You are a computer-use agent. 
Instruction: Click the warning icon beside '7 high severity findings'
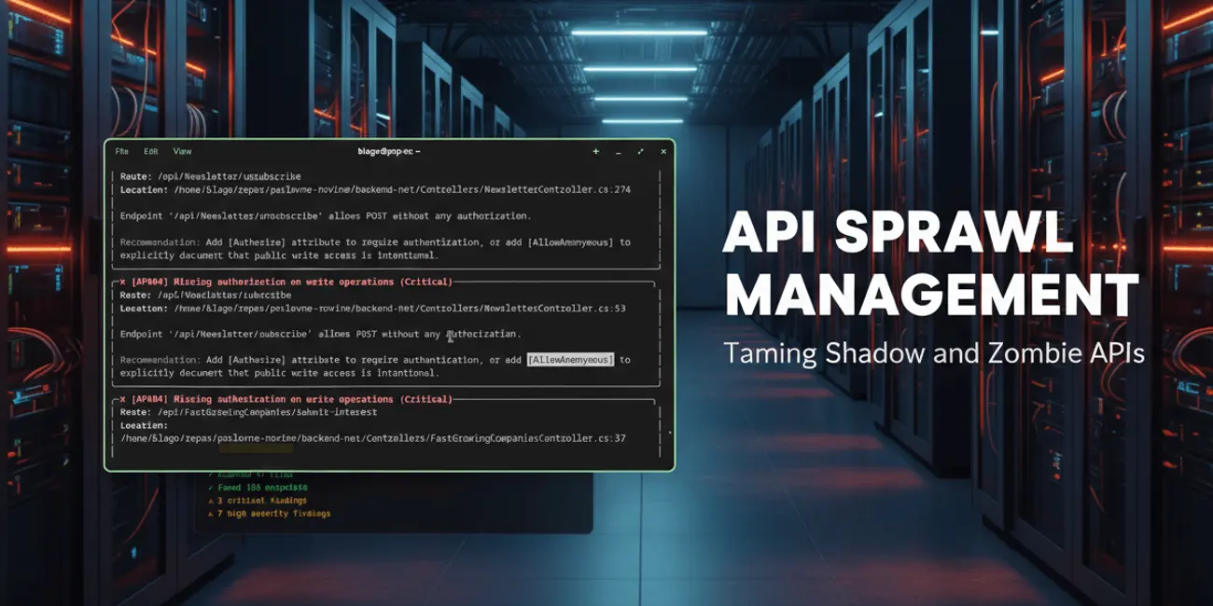[209, 514]
